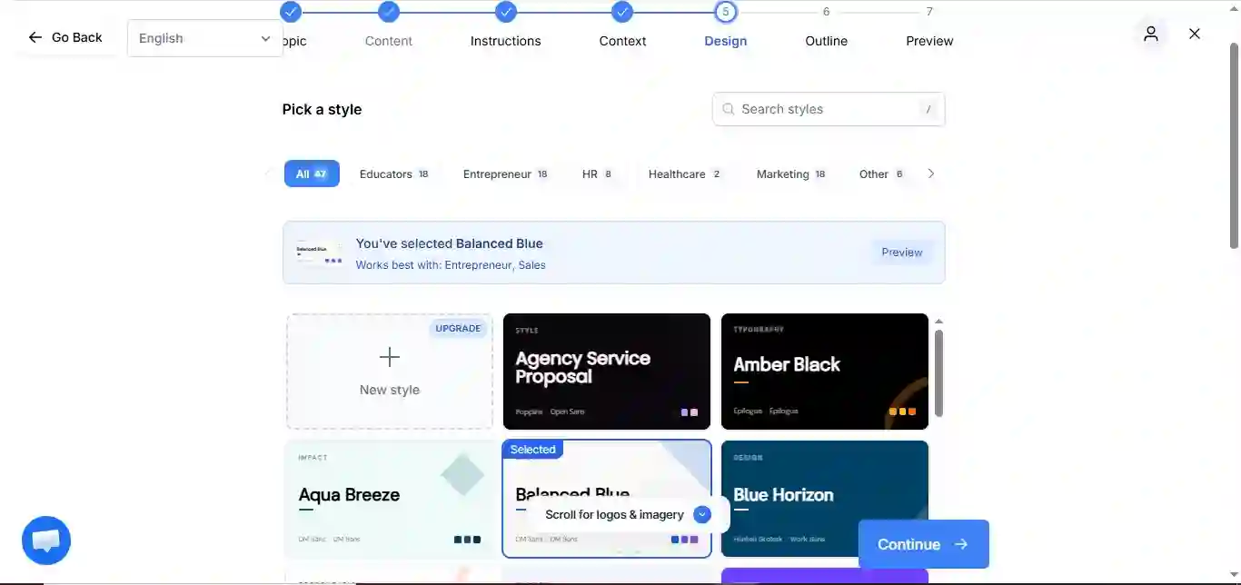Filter styles by Educators
This screenshot has height=585, width=1241.
[x=394, y=174]
